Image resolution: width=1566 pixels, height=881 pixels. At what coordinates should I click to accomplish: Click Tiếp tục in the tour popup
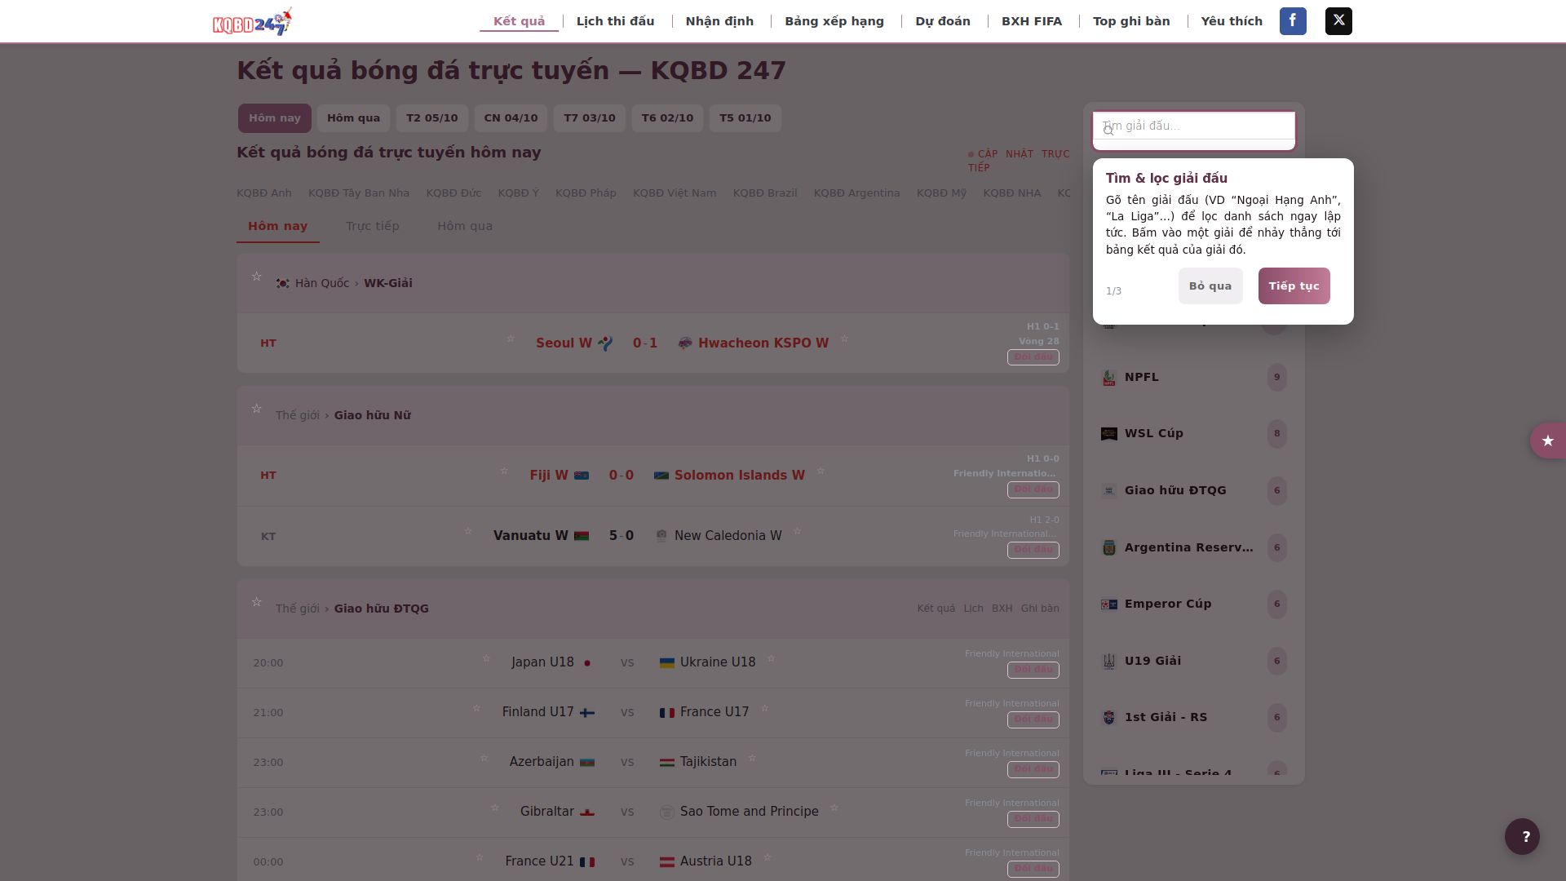[x=1294, y=286]
